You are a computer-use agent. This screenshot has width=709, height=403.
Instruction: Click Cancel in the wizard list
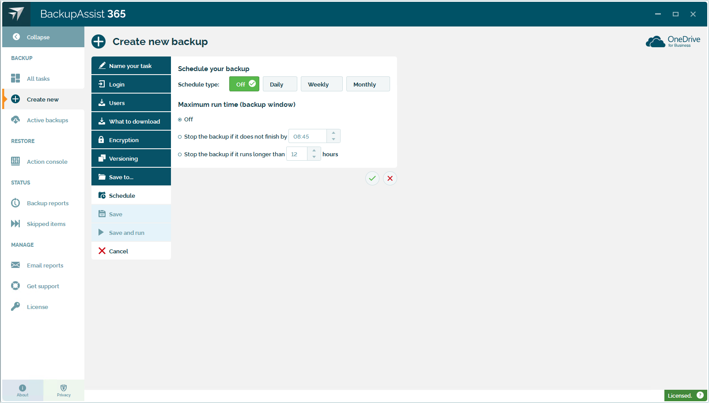131,251
